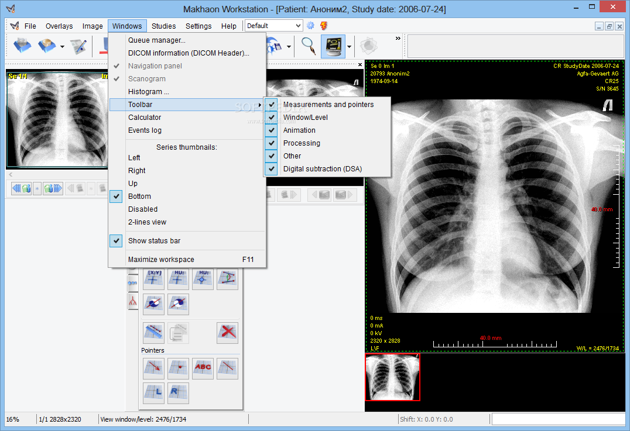Expand the Toolbar submenu
This screenshot has height=431, width=630.
tap(187, 104)
